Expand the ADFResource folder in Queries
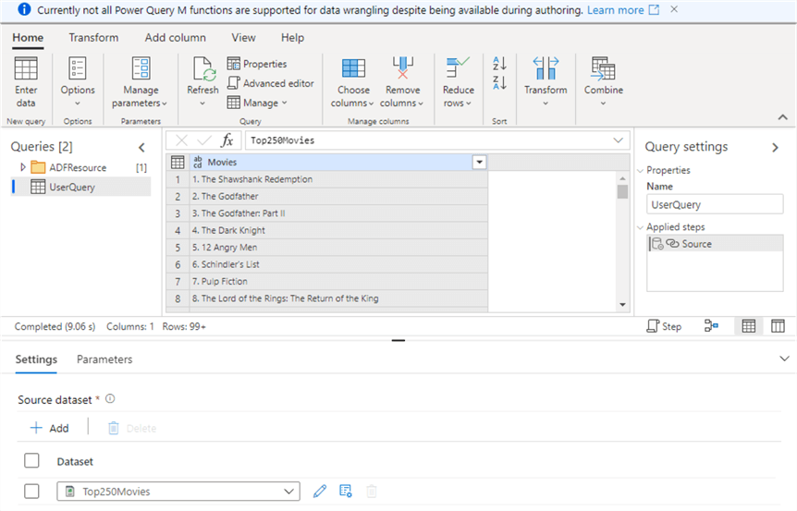Viewport: 797px width, 511px height. tap(23, 167)
